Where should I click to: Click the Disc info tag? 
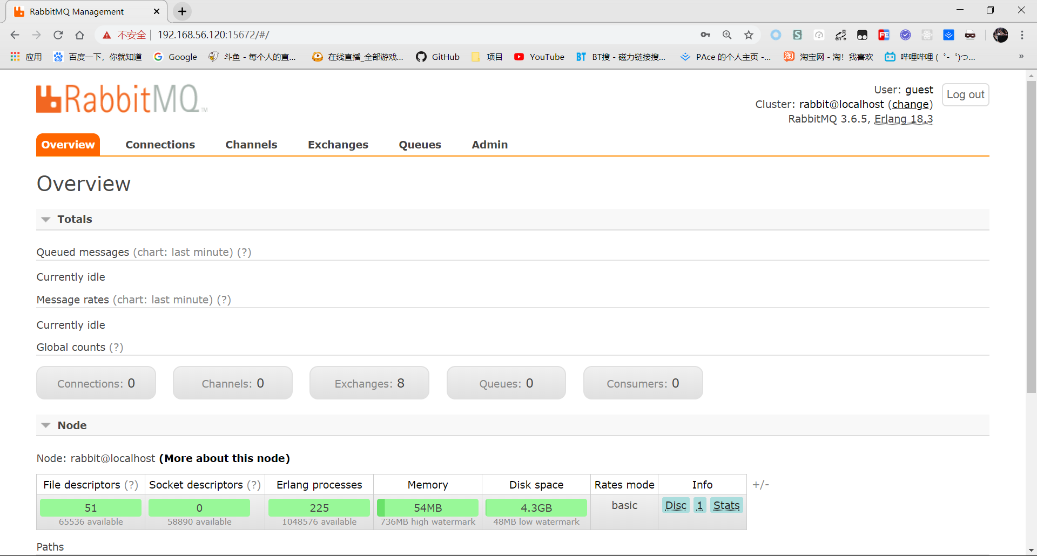click(676, 505)
